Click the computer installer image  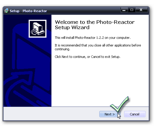pos(37,29)
